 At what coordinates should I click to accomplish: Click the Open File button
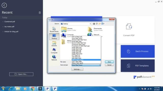pyautogui.click(x=21, y=74)
